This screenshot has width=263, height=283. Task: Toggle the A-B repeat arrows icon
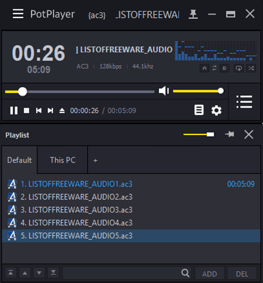click(x=214, y=68)
